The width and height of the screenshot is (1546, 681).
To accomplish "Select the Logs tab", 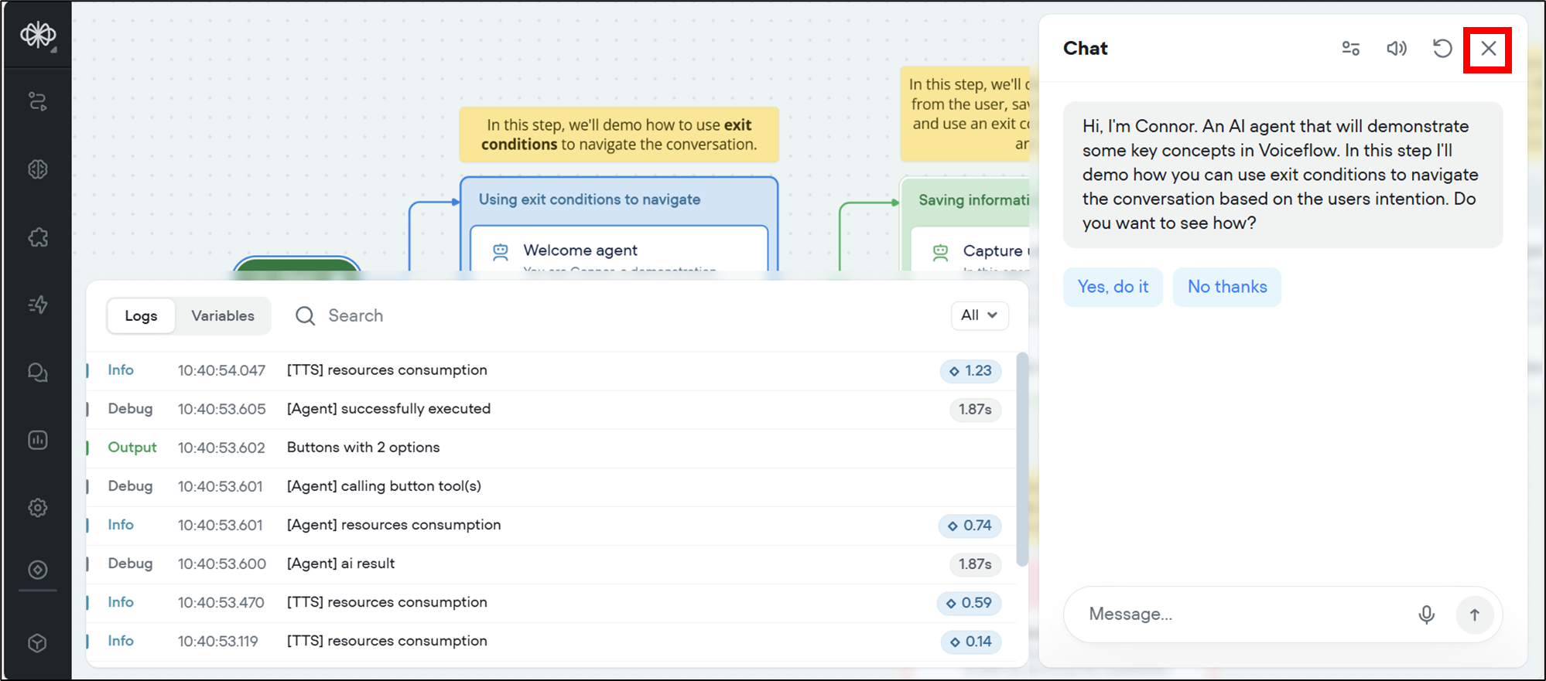I will pyautogui.click(x=141, y=315).
